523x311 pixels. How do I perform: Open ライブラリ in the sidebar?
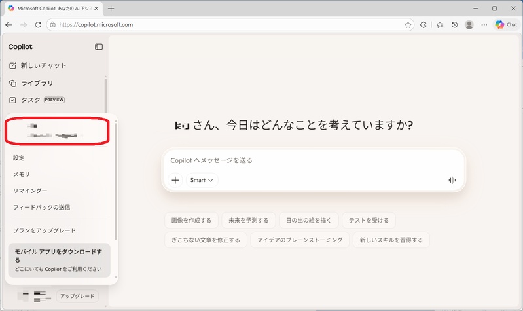(x=31, y=83)
